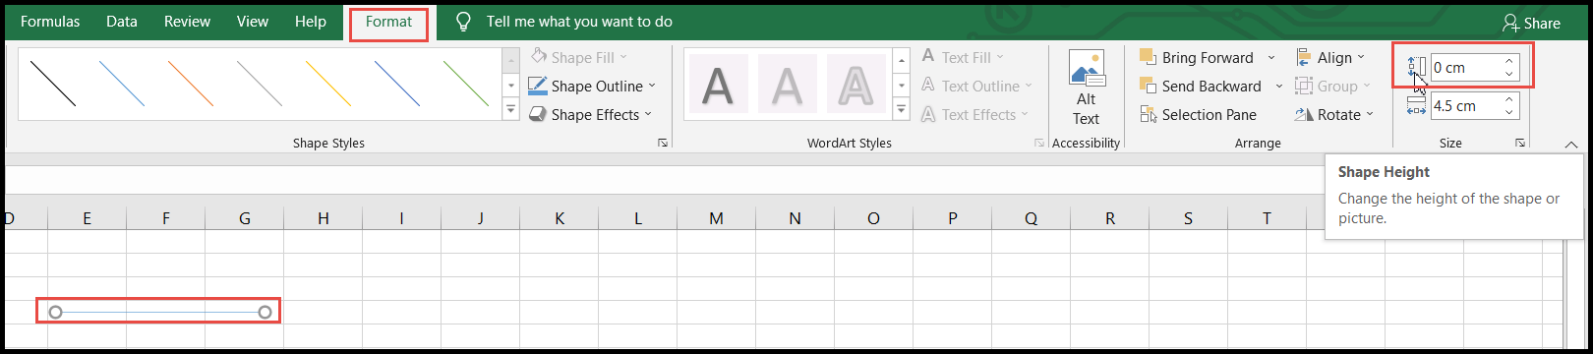This screenshot has height=354, width=1593.
Task: Click the Bring Forward icon
Action: coord(1148,58)
